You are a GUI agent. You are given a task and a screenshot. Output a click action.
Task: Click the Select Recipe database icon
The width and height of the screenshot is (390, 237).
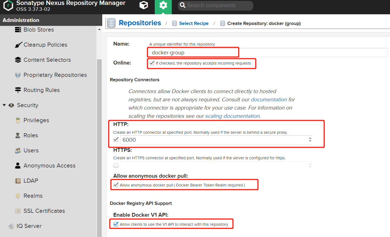pos(175,23)
